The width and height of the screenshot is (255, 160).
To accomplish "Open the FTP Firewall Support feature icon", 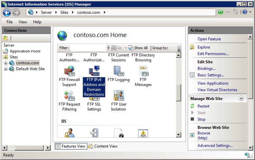I will coord(69,71).
